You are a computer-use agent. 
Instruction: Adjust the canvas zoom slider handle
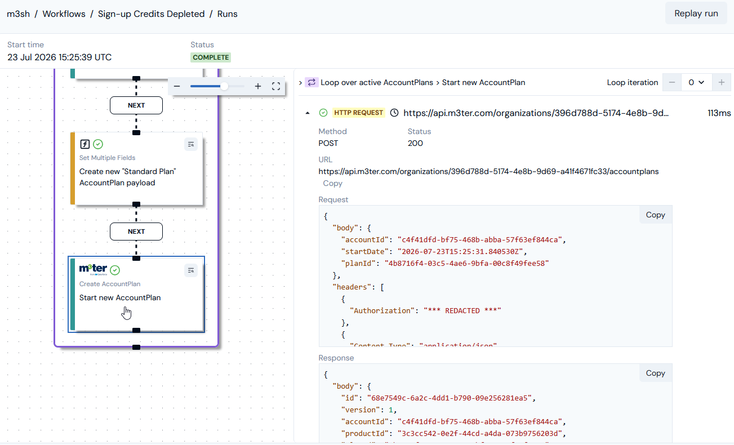[224, 86]
